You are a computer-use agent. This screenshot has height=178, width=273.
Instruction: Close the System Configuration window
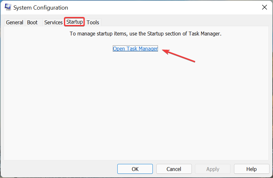[264, 7]
